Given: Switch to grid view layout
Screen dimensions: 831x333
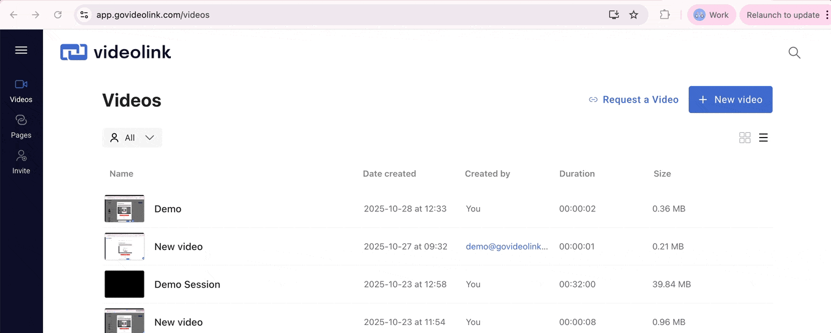Looking at the screenshot, I should pos(744,138).
